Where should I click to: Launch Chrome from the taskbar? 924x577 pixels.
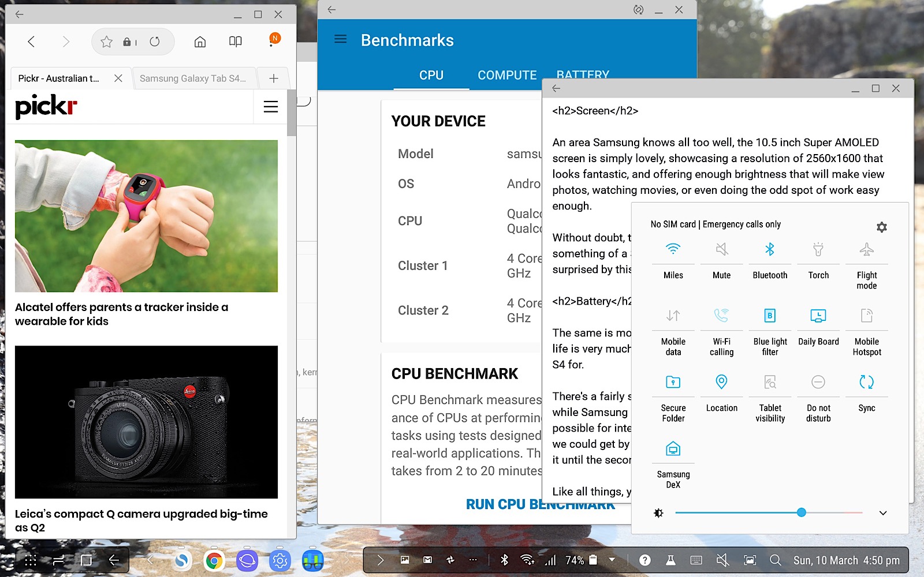[214, 560]
